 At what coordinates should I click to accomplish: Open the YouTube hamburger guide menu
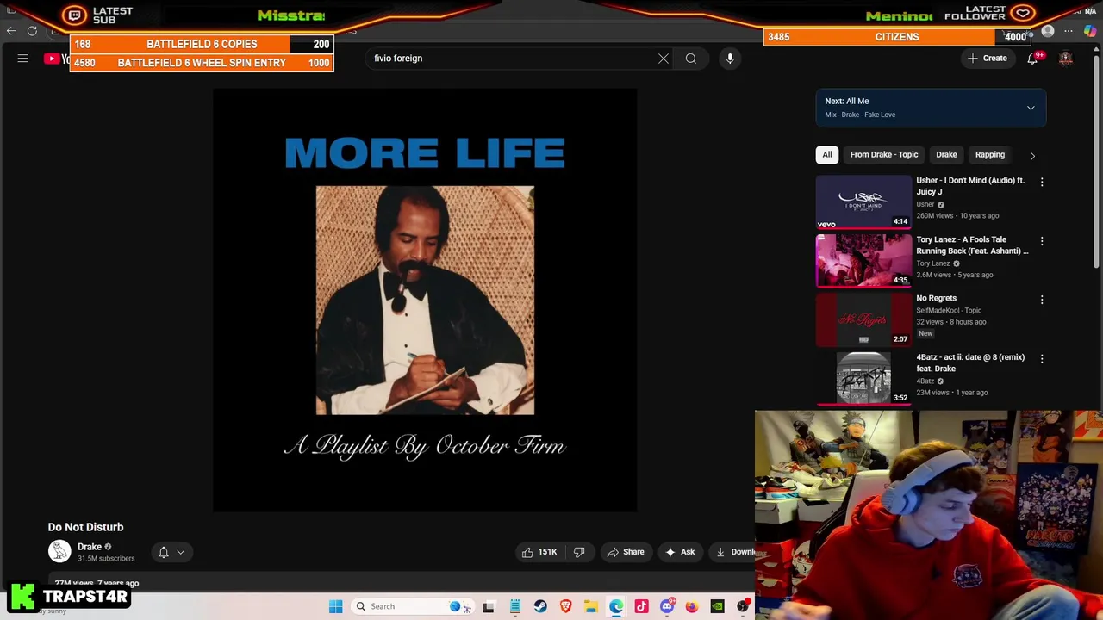[23, 59]
